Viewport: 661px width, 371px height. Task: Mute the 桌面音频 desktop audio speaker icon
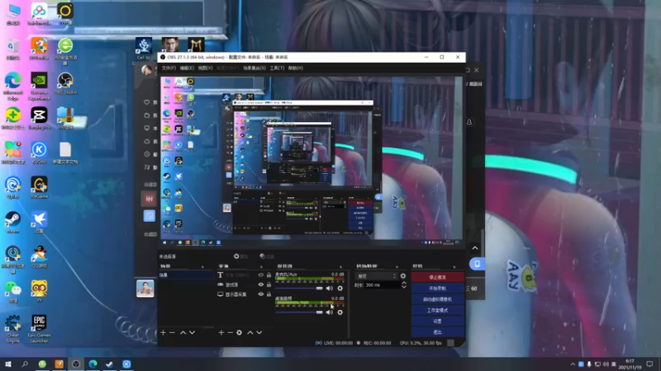[x=329, y=312]
